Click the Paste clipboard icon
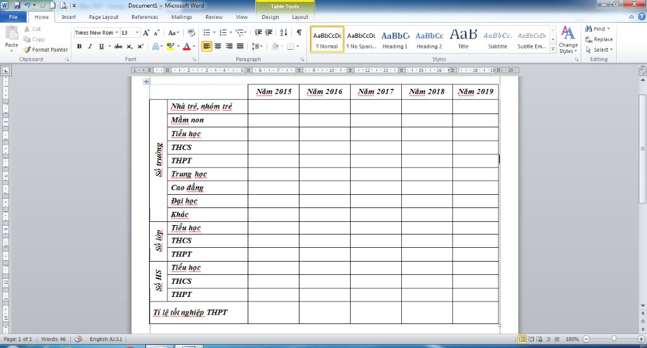Screen dimensions: 647x348 click(11, 33)
